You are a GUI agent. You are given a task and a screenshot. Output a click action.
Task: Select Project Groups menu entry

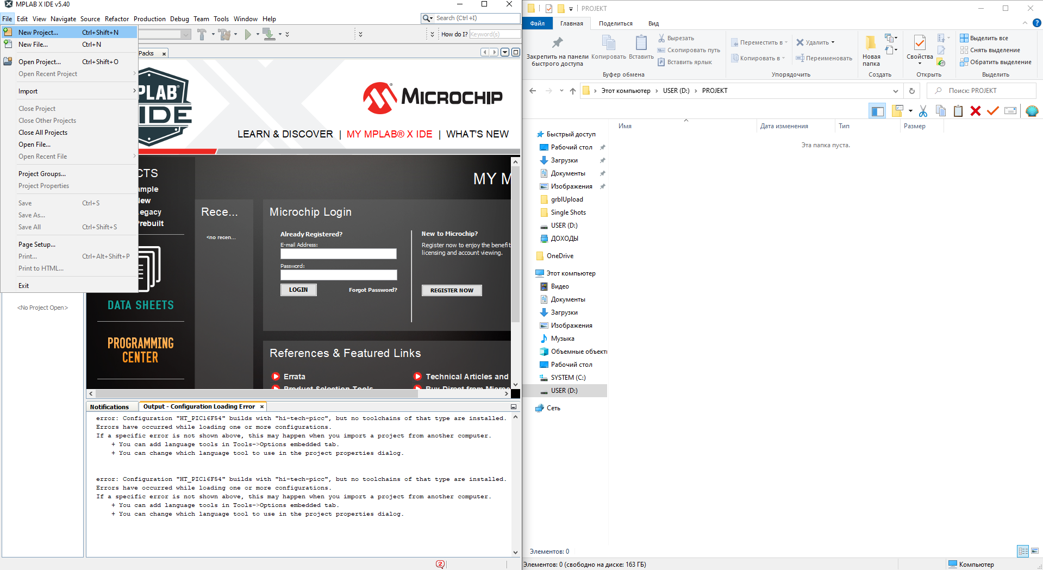click(68, 174)
